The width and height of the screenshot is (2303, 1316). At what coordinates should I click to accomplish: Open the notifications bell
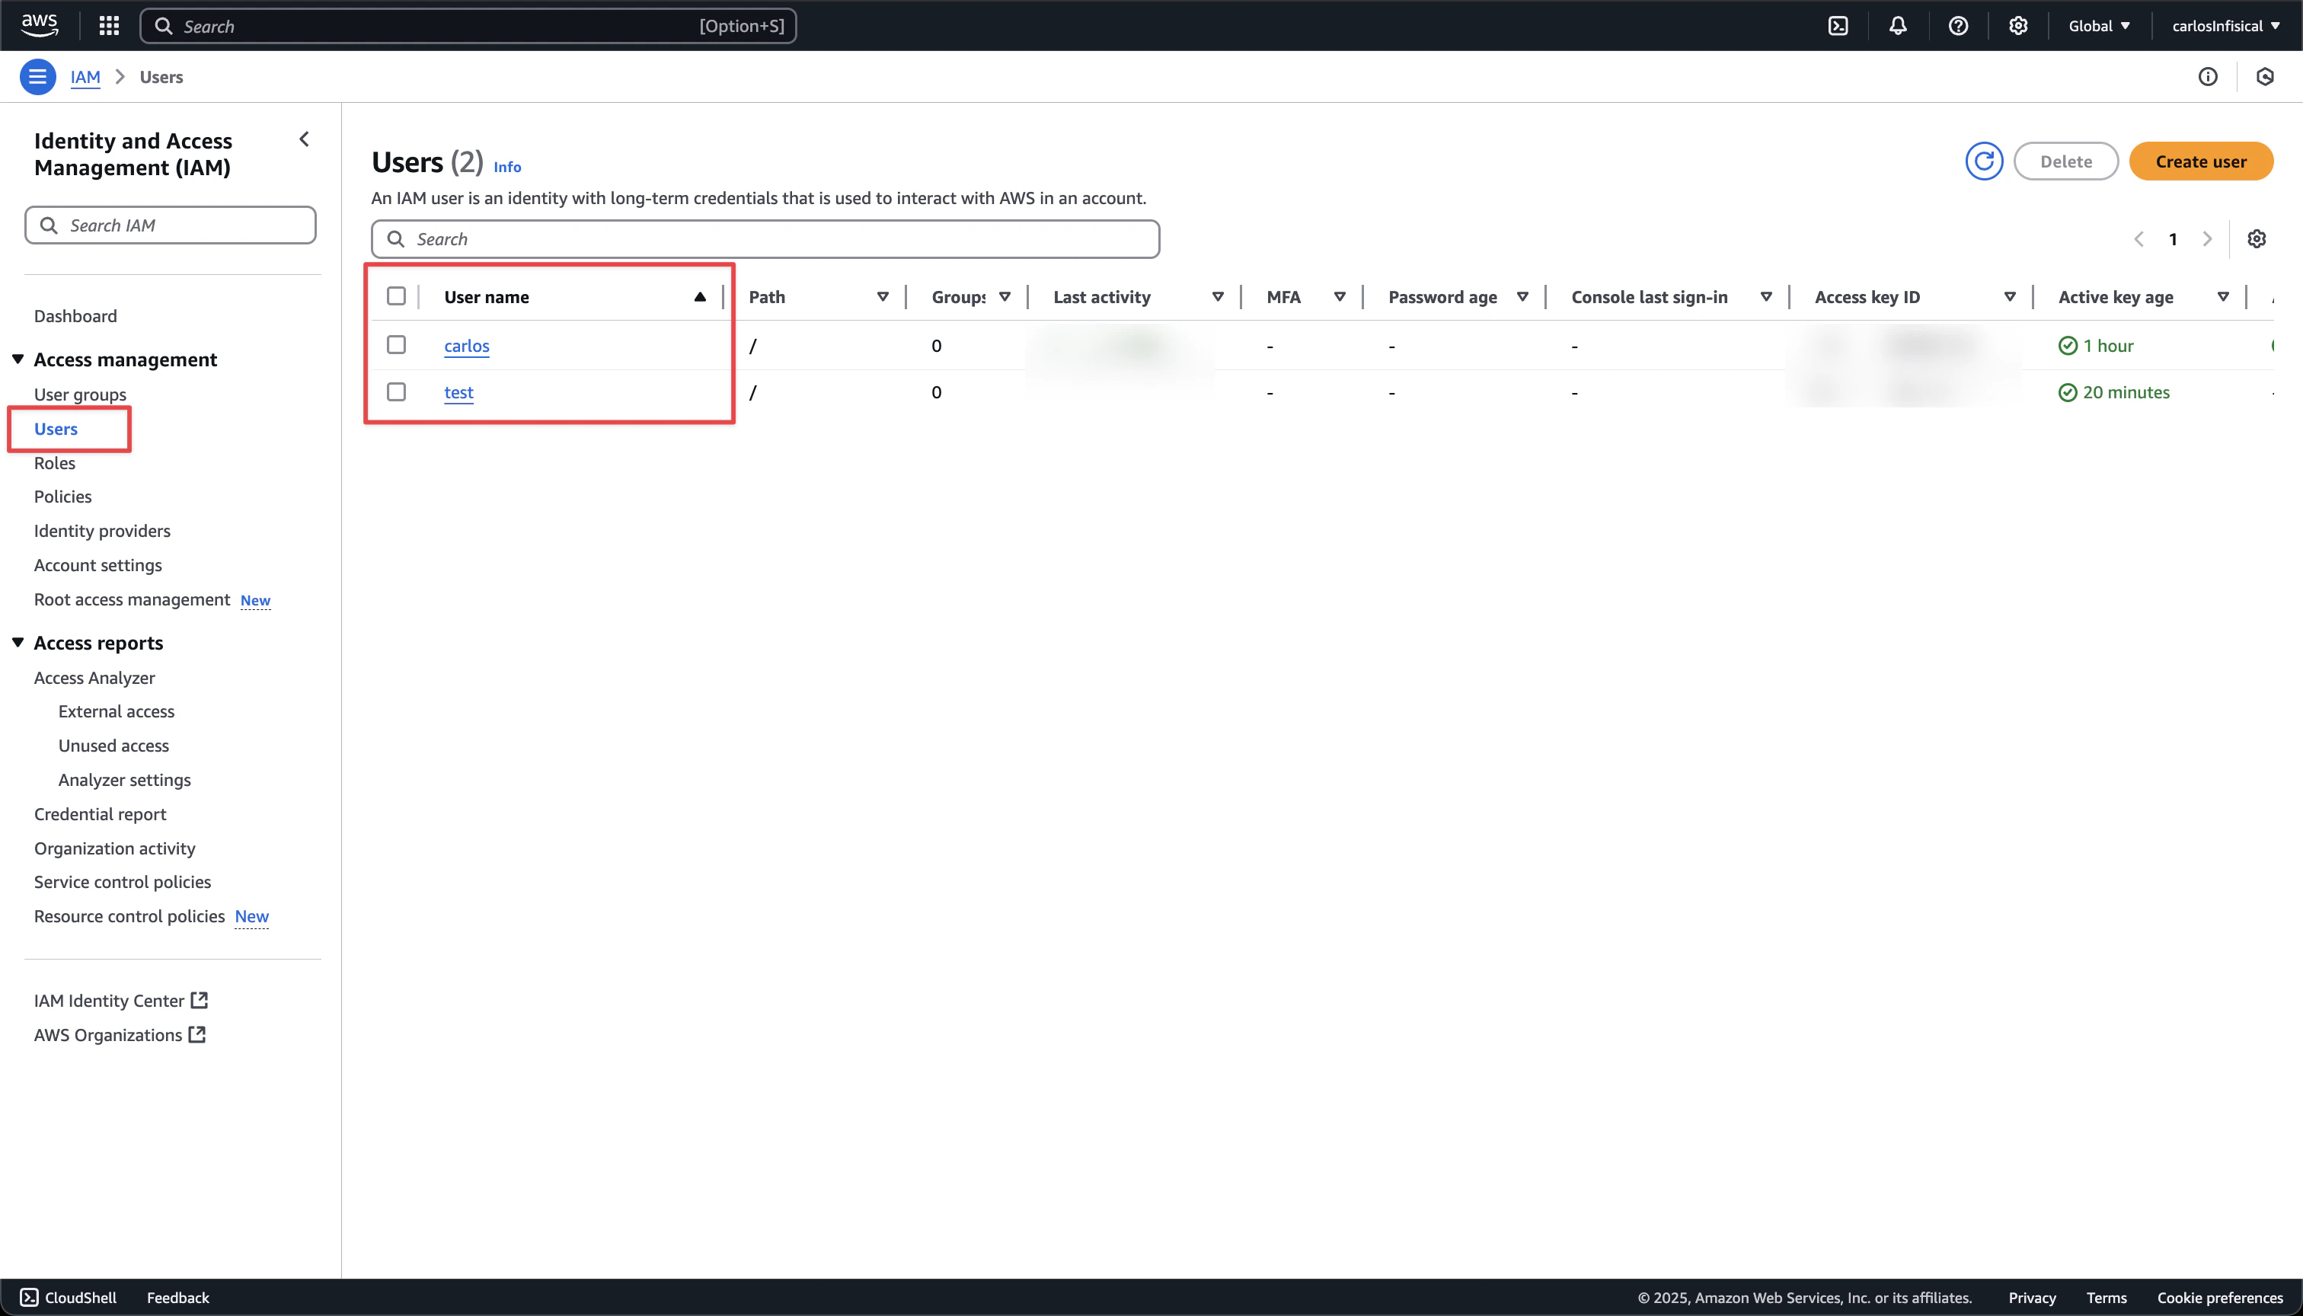coord(1897,25)
